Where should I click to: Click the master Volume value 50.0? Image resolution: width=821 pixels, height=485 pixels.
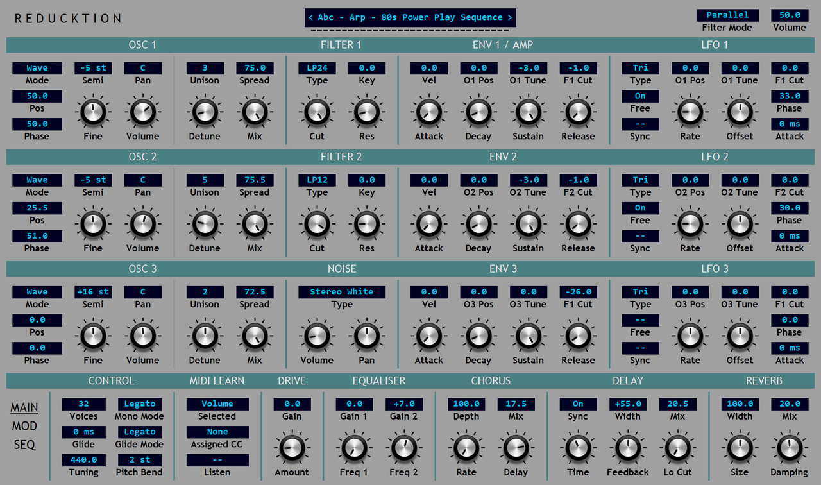[790, 15]
